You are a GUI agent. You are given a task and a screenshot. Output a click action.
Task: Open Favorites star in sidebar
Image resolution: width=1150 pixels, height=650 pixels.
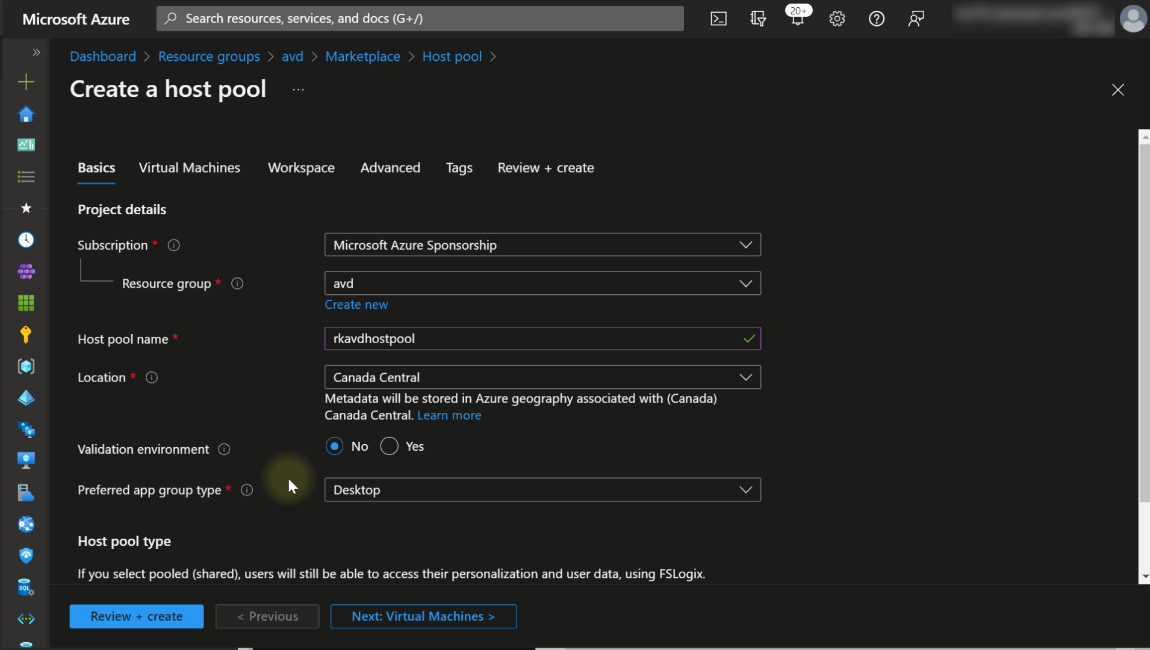click(x=26, y=208)
